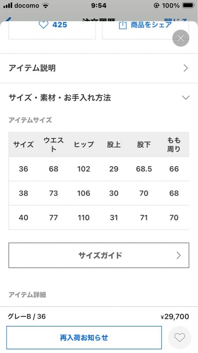Tap the battery icon in status bar
Viewport: 198px width, 353px height.
[188, 6]
